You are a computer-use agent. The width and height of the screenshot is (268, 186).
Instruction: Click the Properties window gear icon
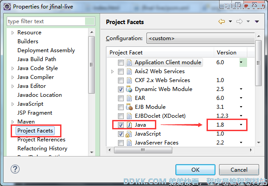7,7
